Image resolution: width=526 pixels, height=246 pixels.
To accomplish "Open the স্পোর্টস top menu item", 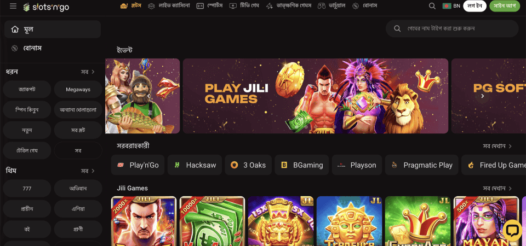I will coord(210,5).
